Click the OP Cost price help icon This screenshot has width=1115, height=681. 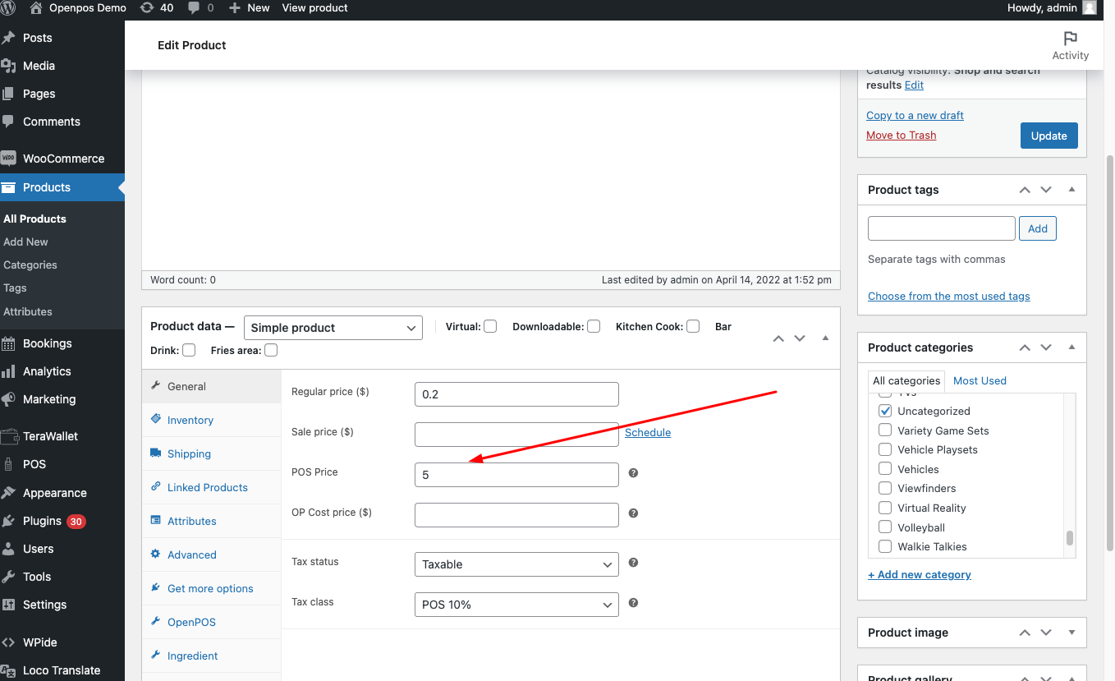pos(633,513)
